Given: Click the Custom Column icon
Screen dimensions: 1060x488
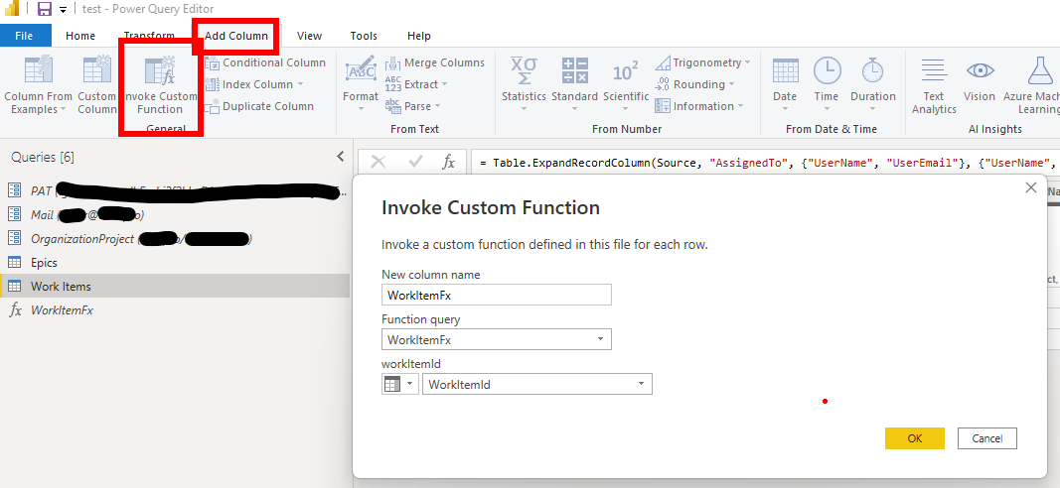Looking at the screenshot, I should [96, 70].
